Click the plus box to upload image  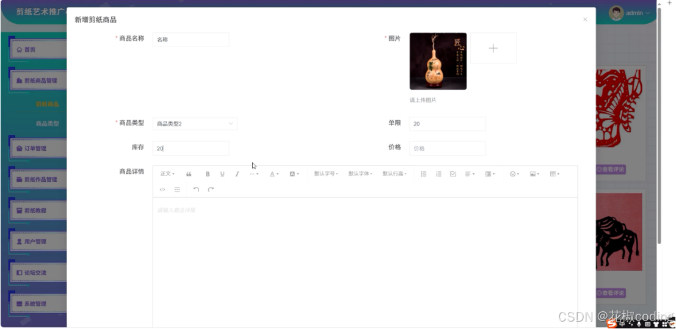493,48
